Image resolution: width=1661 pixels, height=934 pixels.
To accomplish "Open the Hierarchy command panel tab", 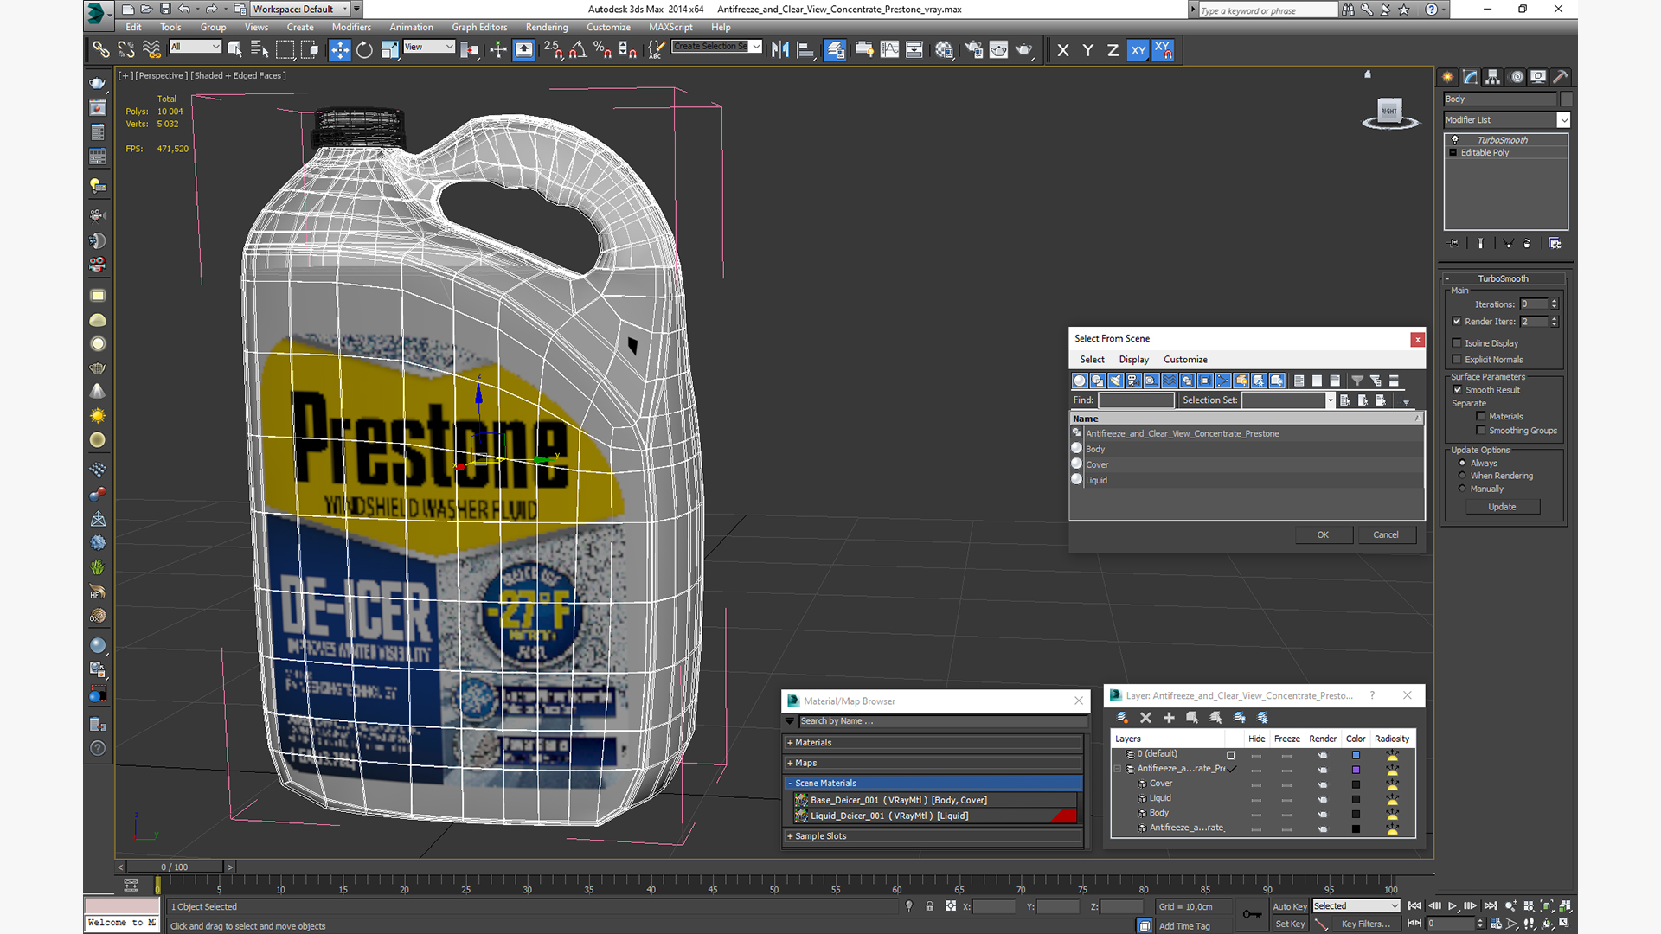I will (x=1493, y=77).
